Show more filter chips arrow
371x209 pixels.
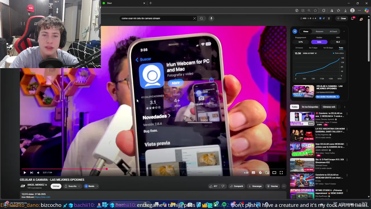click(x=344, y=107)
